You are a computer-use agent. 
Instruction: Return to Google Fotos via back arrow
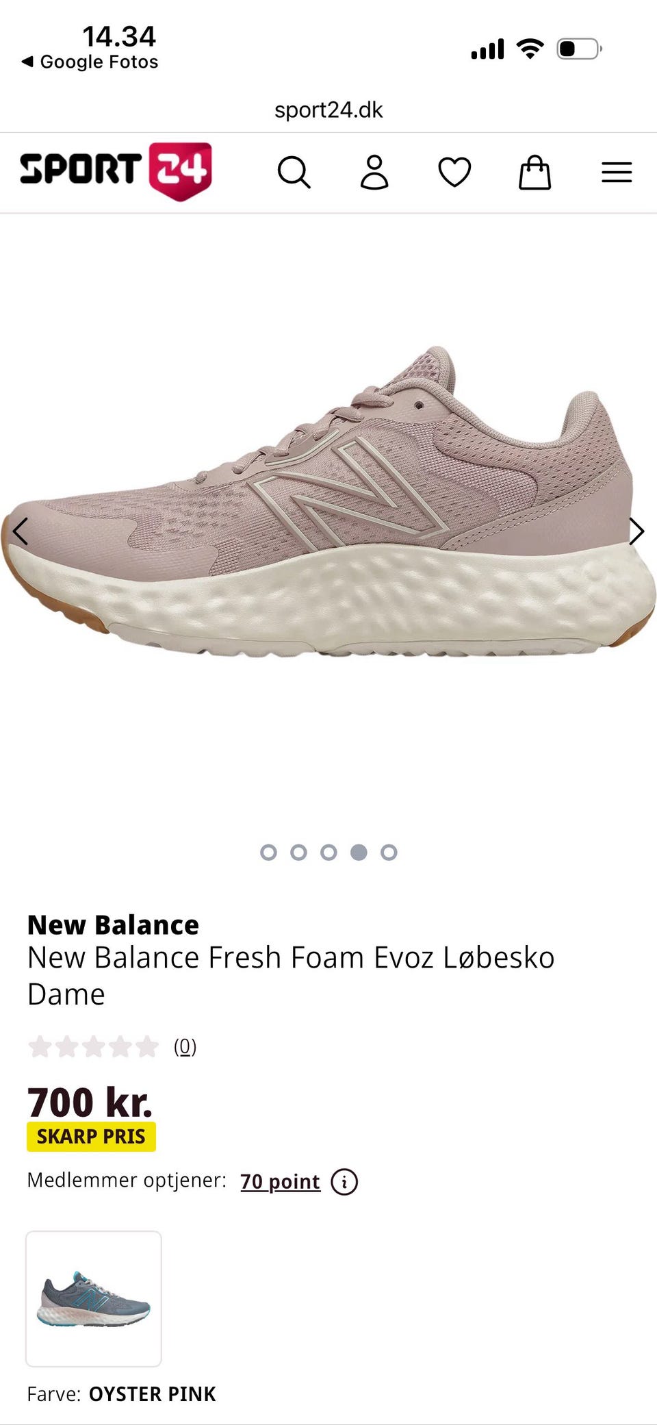90,62
